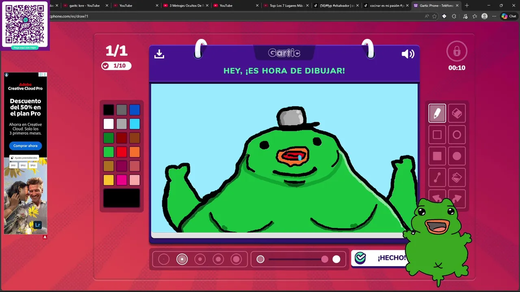Pick black color swatch
This screenshot has height=292, width=520.
point(108,109)
